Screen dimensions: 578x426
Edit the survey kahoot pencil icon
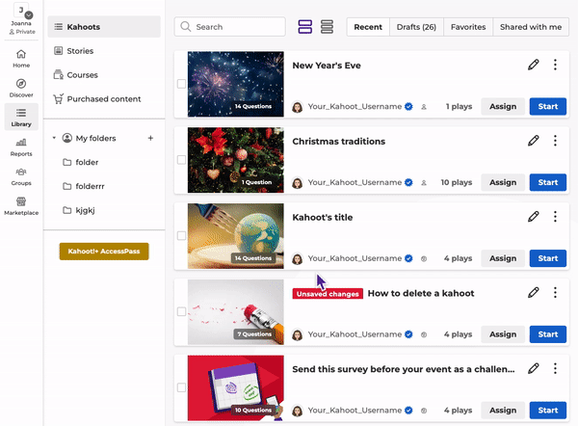(x=533, y=369)
